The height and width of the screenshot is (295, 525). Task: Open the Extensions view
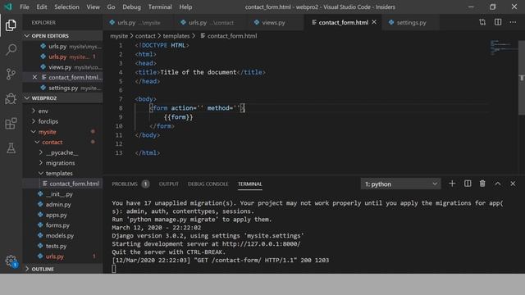pyautogui.click(x=11, y=124)
